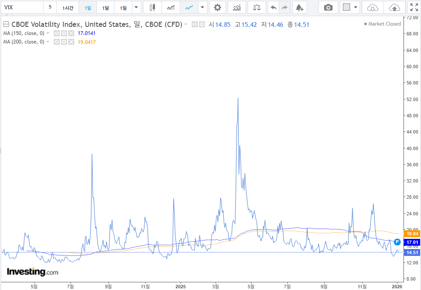Viewport: 421px width, 290px height.
Task: Open chart settings gear
Action: pos(217,7)
